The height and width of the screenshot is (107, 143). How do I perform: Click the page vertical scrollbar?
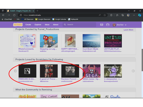tap(142, 60)
